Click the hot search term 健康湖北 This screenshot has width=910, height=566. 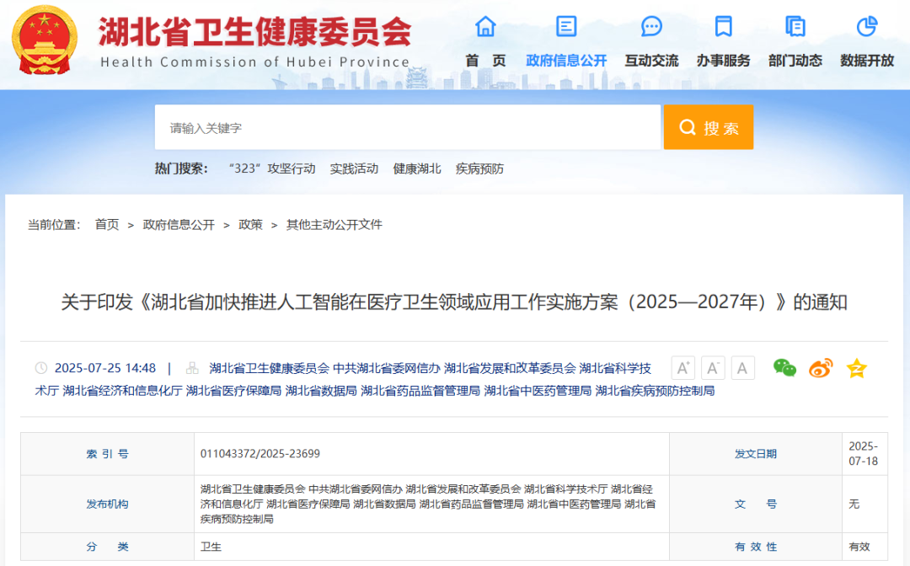(416, 168)
